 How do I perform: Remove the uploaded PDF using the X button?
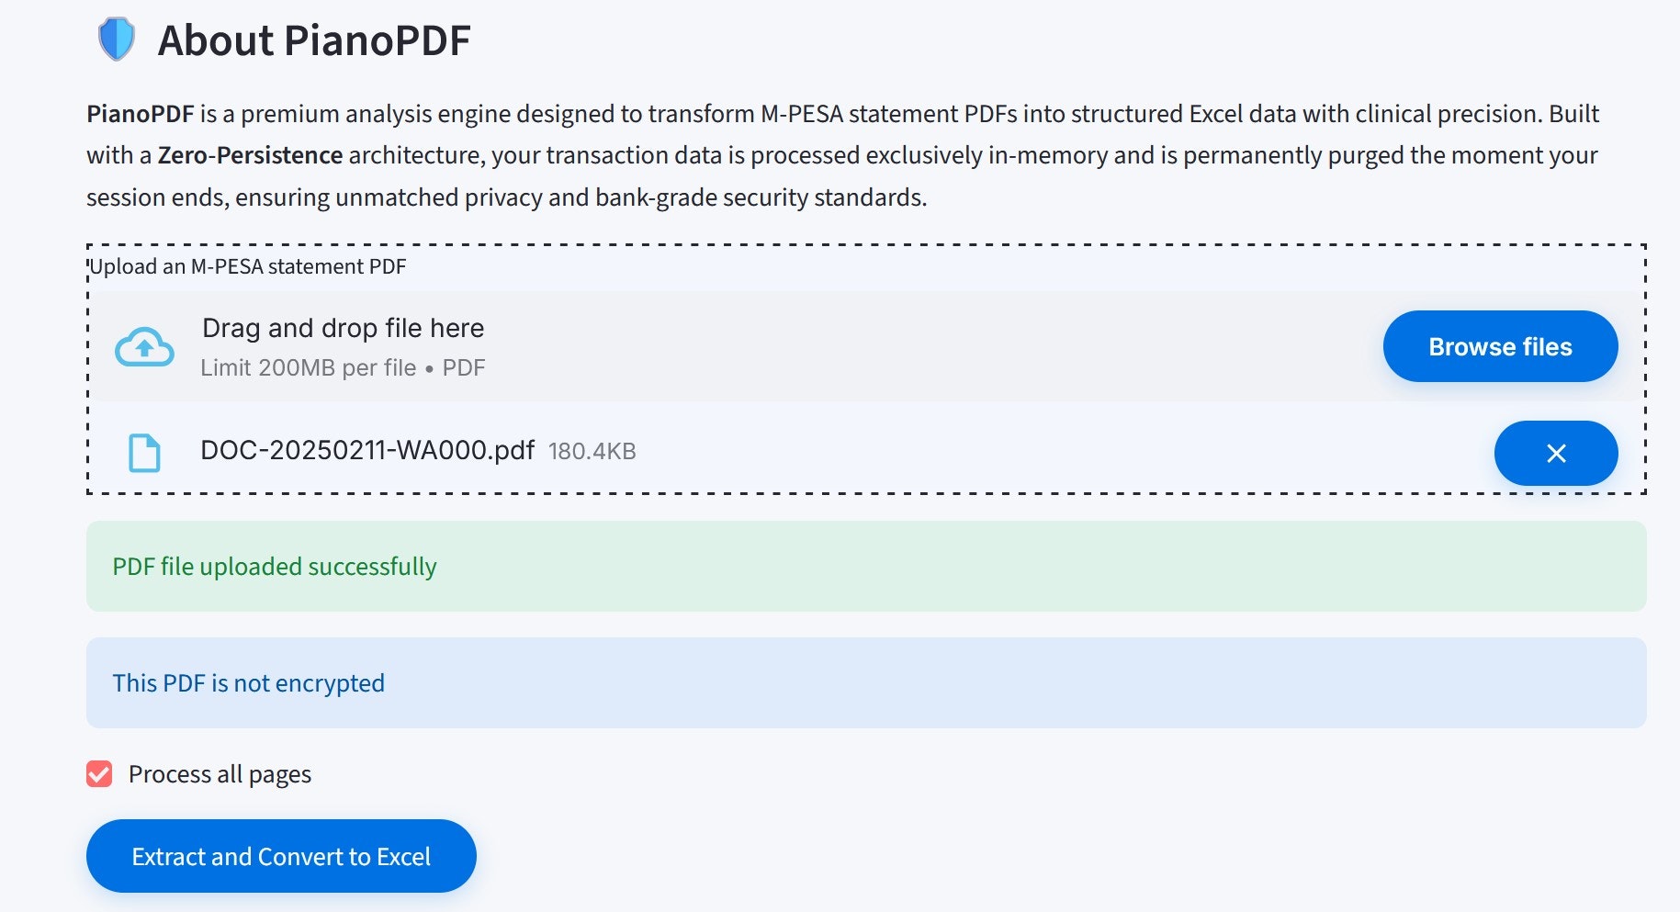coord(1556,453)
